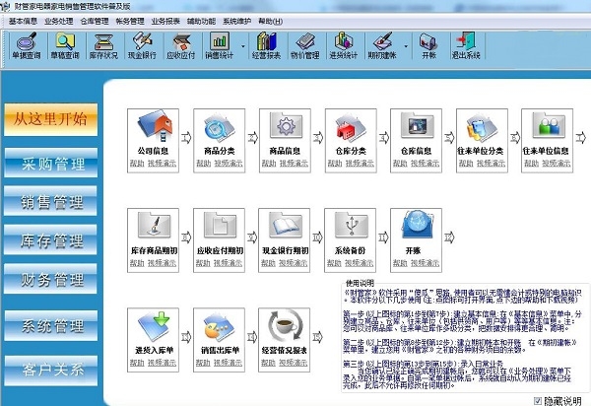Expand the dropdown arrow beside 期初建账
591x406 pixels.
click(x=404, y=45)
